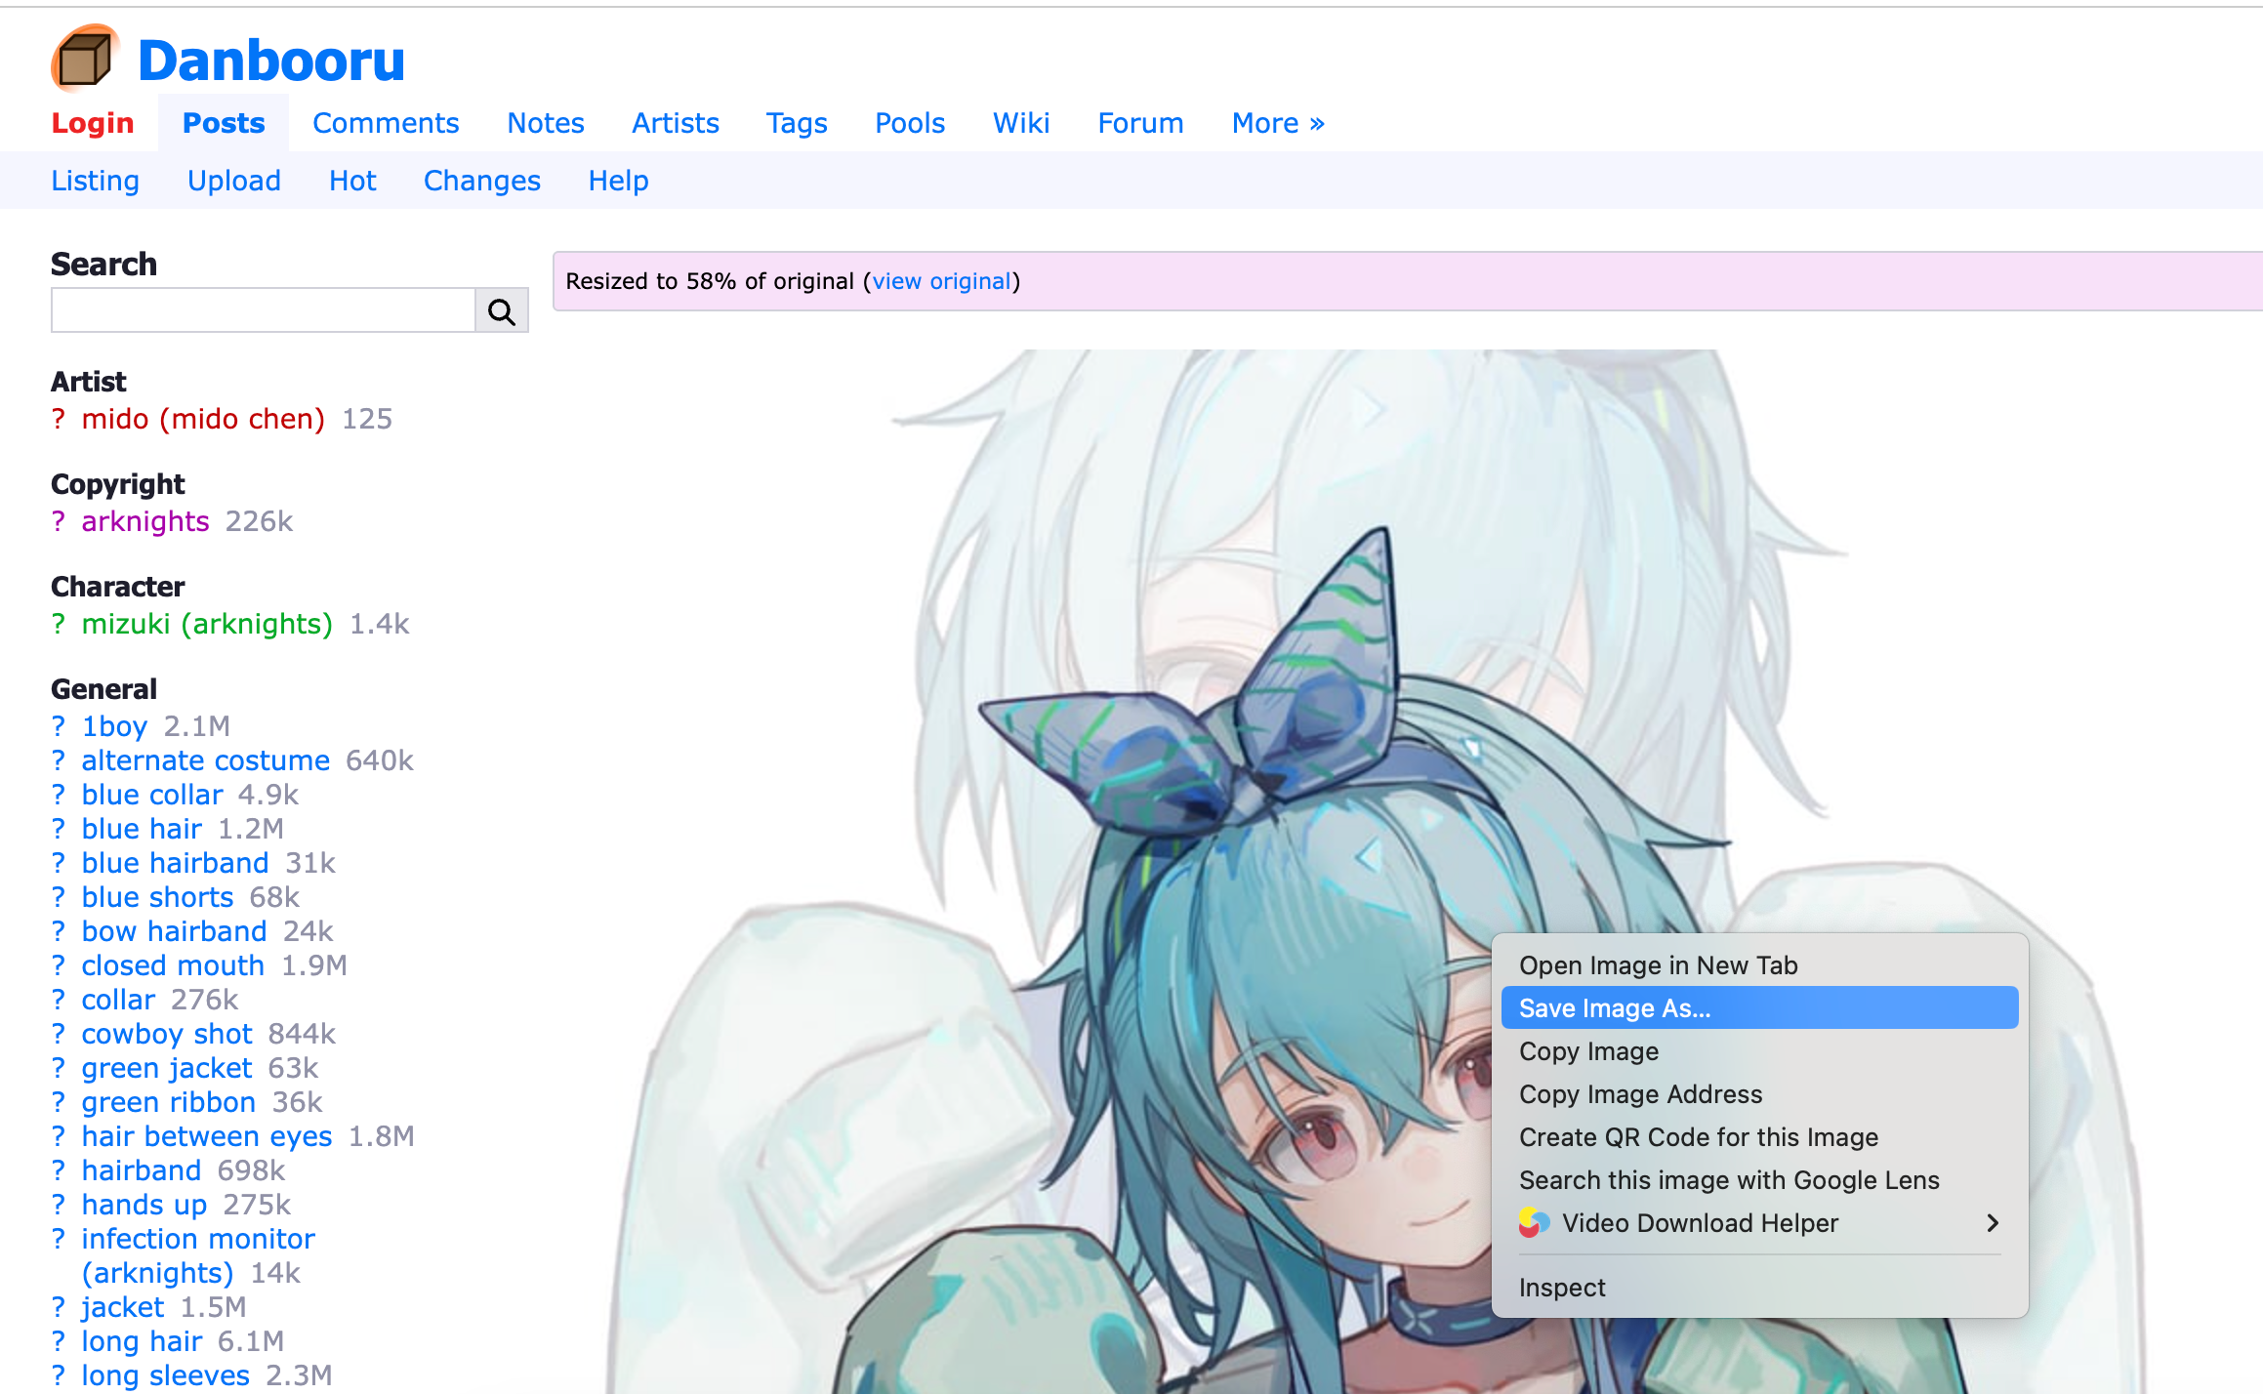Click the Danbooru site title
This screenshot has height=1394, width=2263.
pos(271,61)
